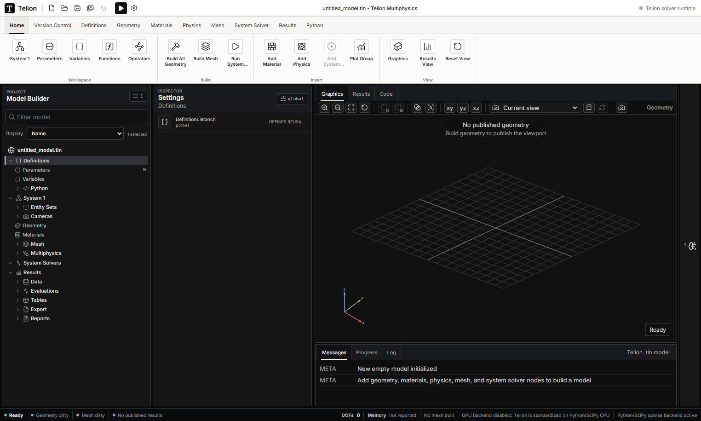The height and width of the screenshot is (421, 701).
Task: Select the Definitions Branch row in Inspector
Action: pos(233,122)
